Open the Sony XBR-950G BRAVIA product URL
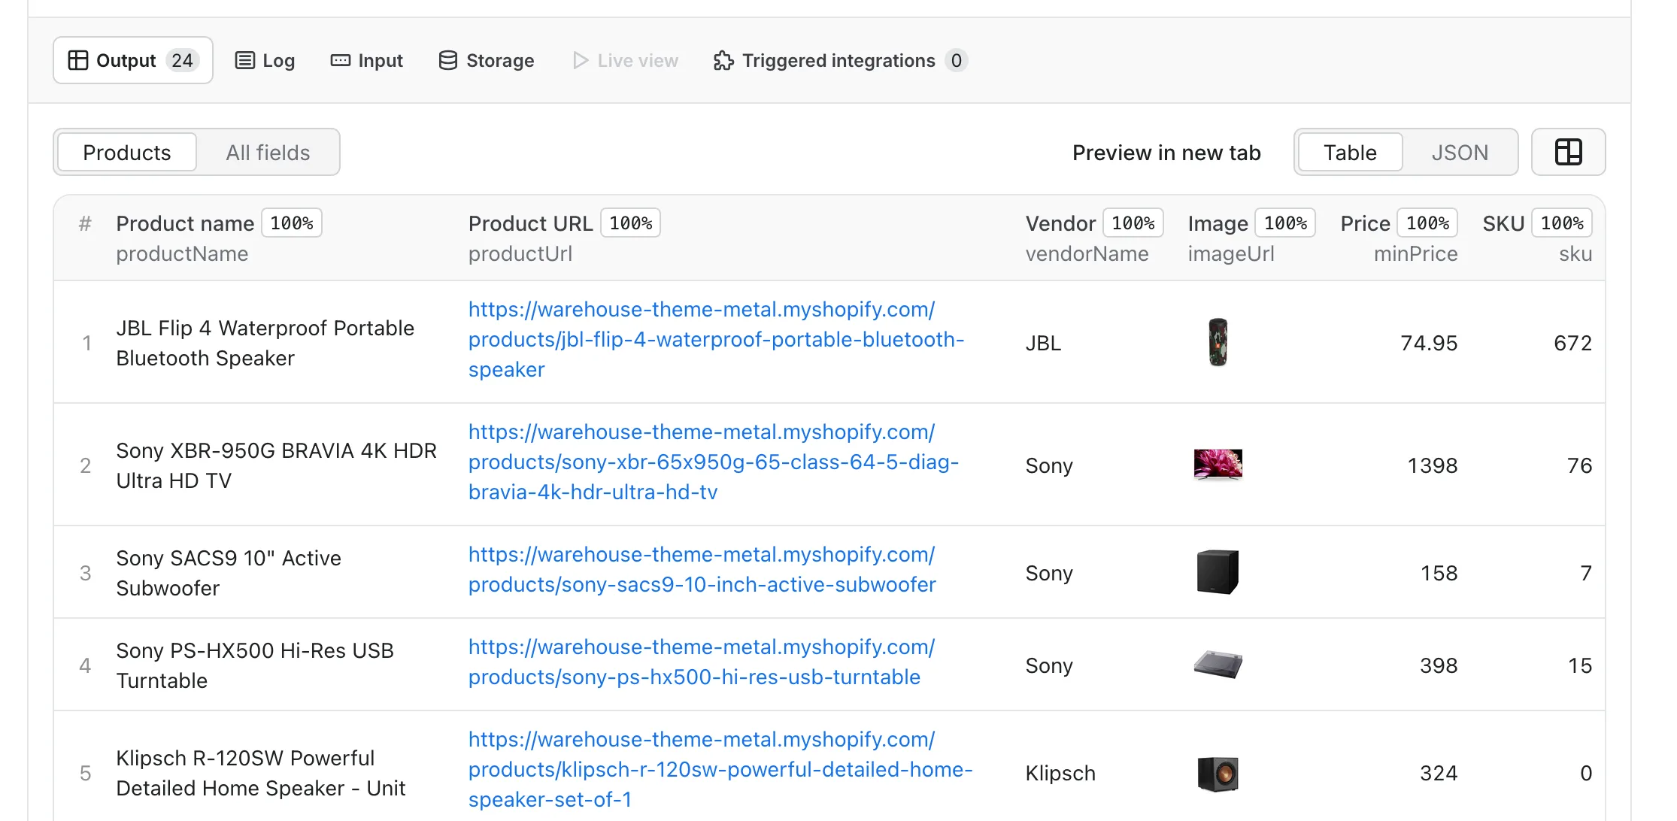This screenshot has height=821, width=1677. coord(714,462)
